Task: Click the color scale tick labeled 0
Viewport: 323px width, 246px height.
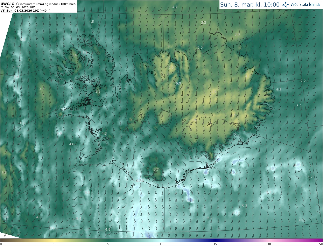Action: (1, 244)
